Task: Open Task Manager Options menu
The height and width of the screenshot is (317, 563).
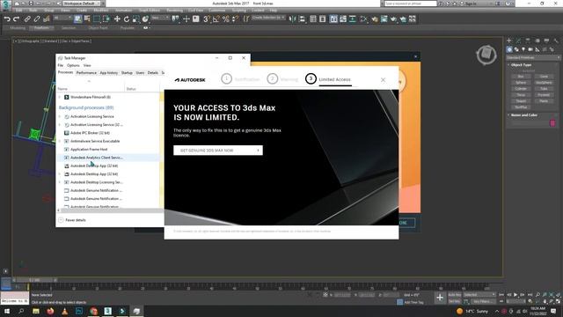Action: pos(73,65)
